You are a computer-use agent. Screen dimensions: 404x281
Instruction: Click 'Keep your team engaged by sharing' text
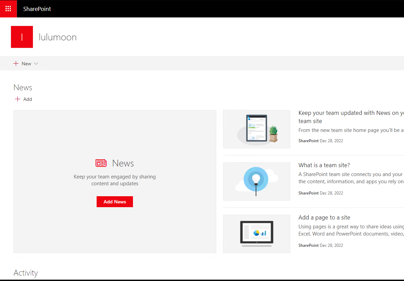coord(115,180)
